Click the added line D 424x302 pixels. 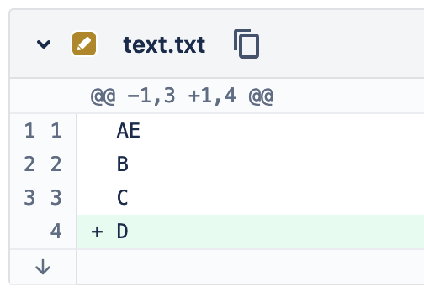click(251, 232)
